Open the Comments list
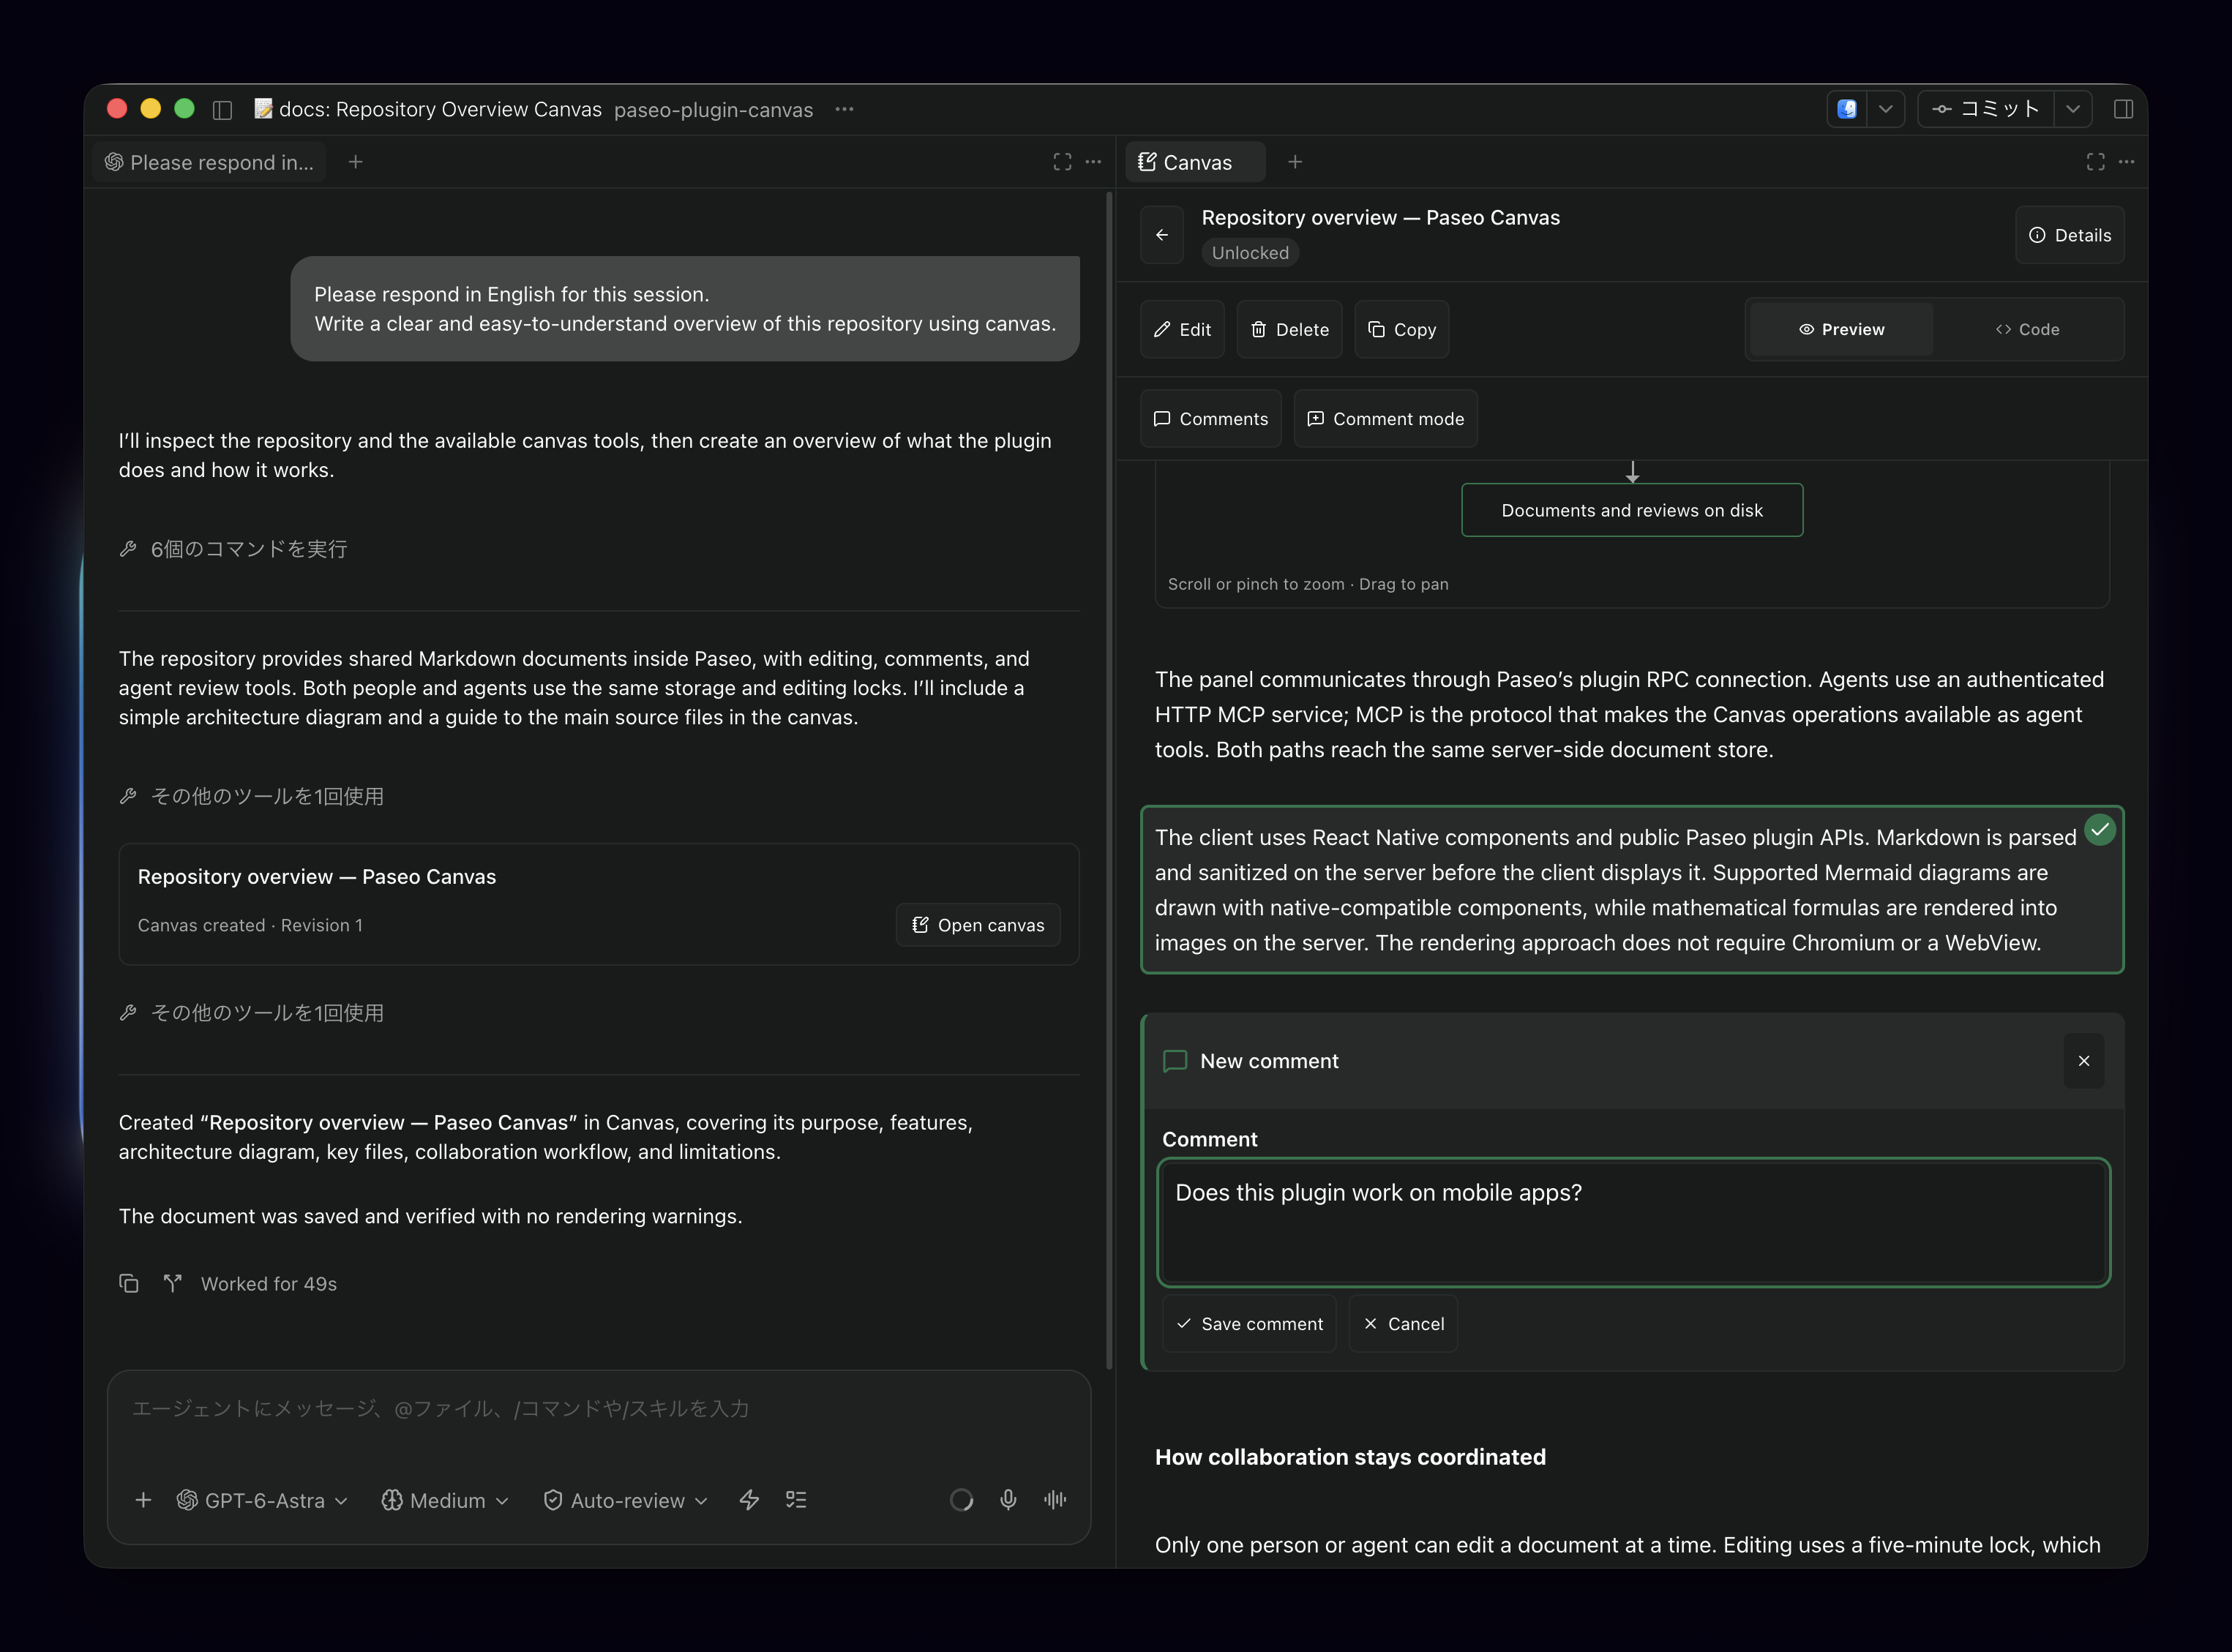 [x=1210, y=418]
